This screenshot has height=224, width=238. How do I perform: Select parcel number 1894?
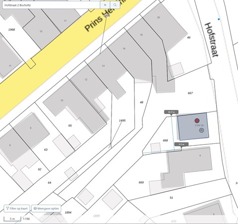pyautogui.click(x=68, y=213)
